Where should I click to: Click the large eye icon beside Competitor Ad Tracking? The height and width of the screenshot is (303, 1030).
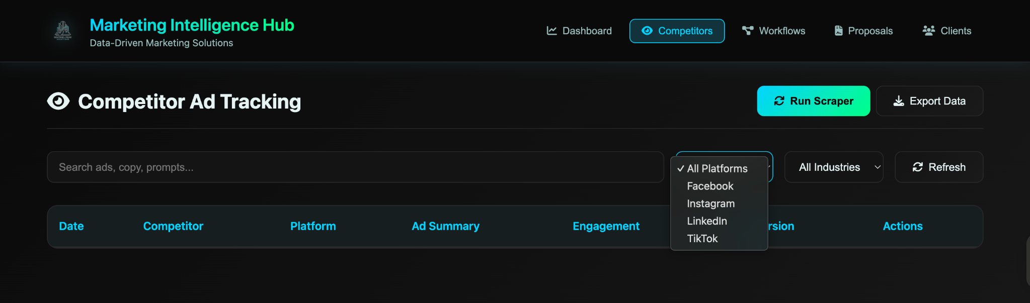coord(58,101)
